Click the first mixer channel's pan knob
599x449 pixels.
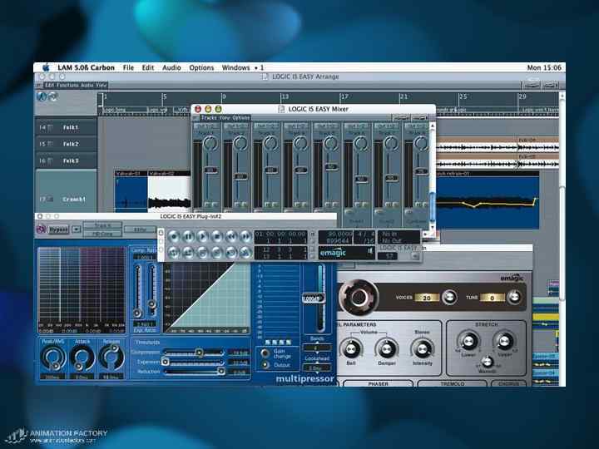210,144
